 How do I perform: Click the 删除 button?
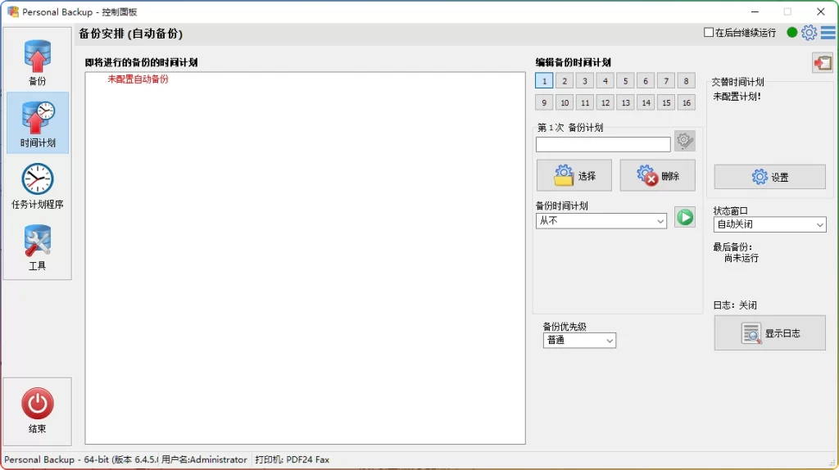click(658, 175)
